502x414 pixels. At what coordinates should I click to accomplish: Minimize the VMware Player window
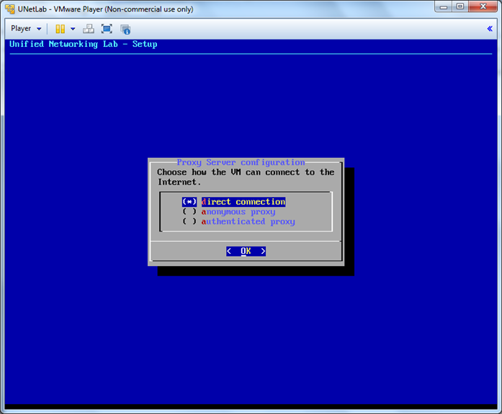point(444,6)
